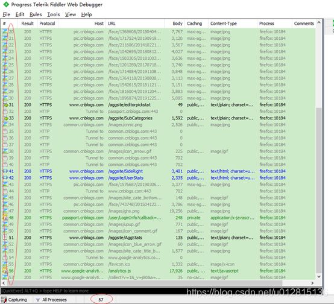Click the JS icon of session 56
Image resolution: width=334 pixels, height=304 pixels.
[x=5, y=271]
